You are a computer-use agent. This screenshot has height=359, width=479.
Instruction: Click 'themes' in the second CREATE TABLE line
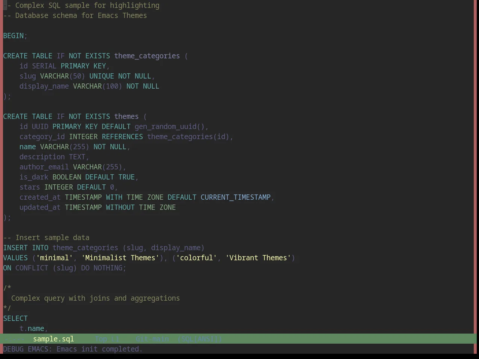[x=126, y=117]
